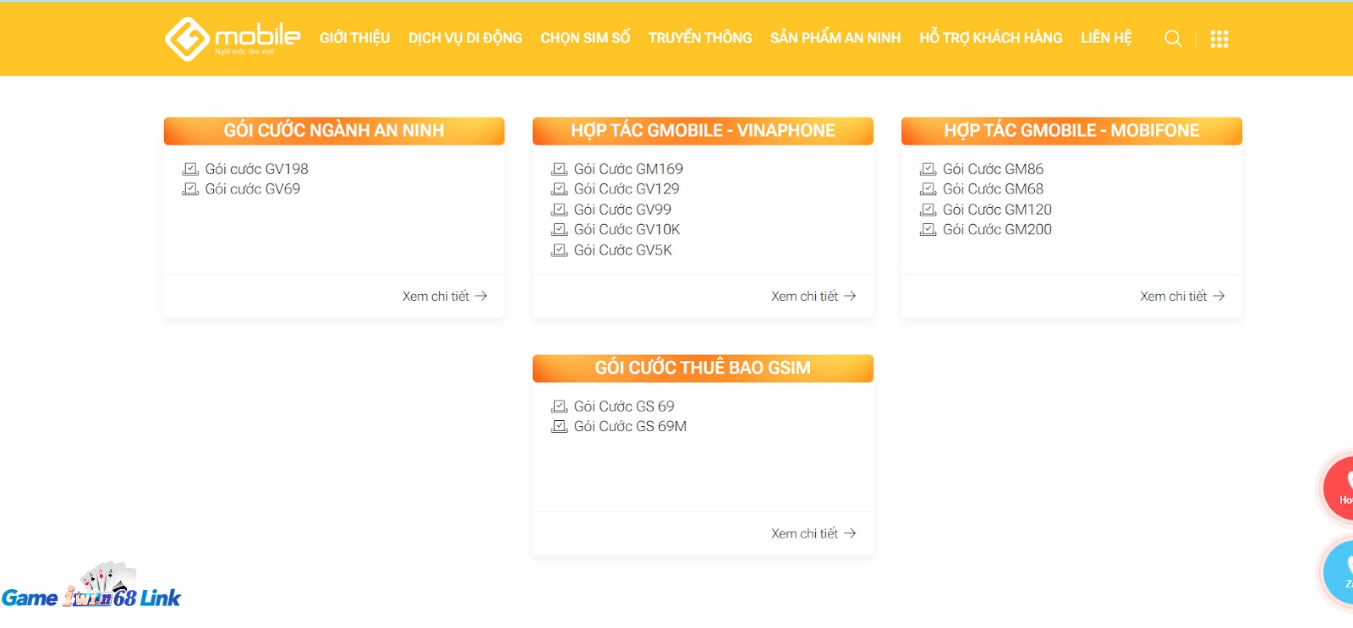Select the Gói Cước Thuê Bao GSIM header

pos(703,369)
